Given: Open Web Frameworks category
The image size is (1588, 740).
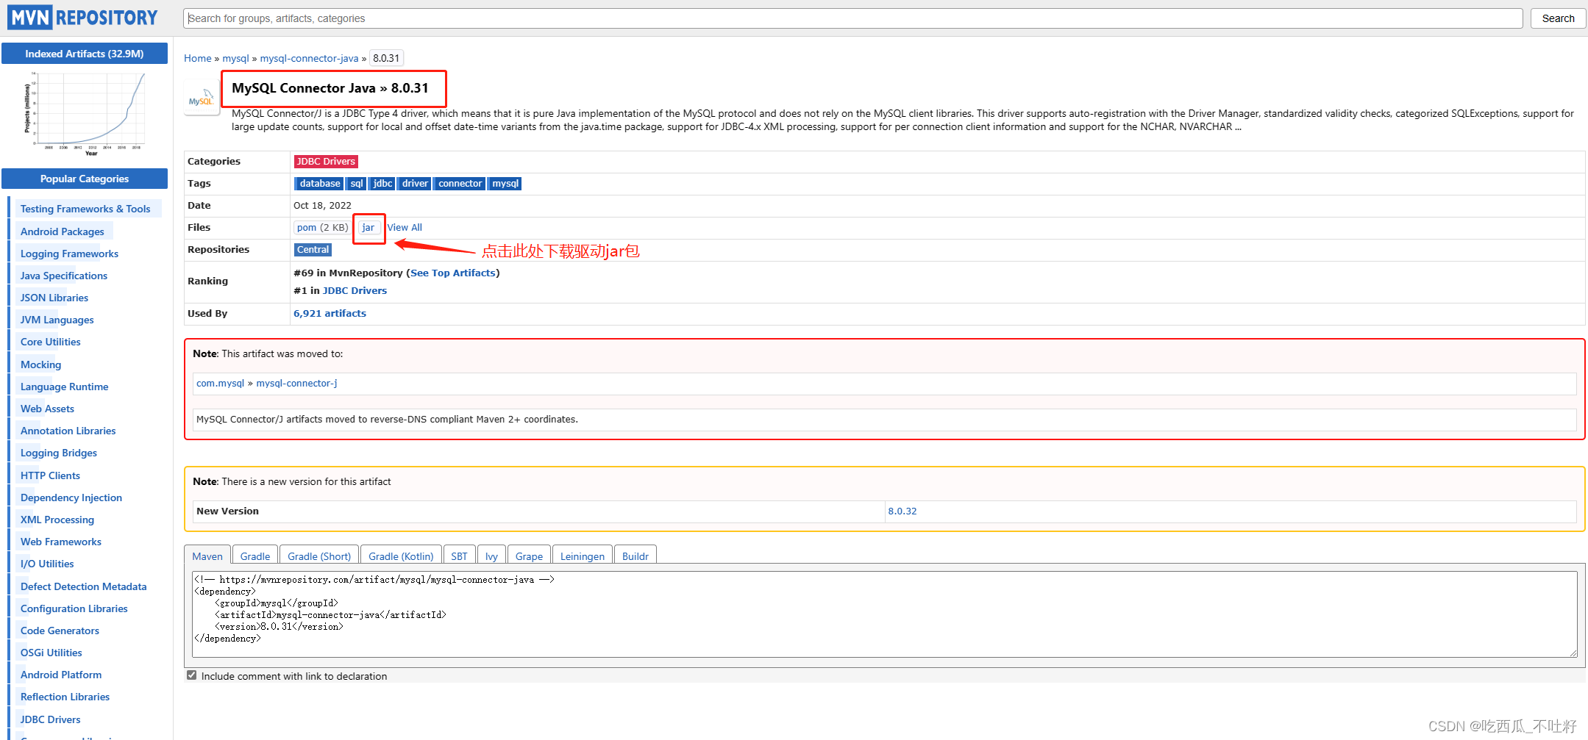Looking at the screenshot, I should [x=61, y=542].
